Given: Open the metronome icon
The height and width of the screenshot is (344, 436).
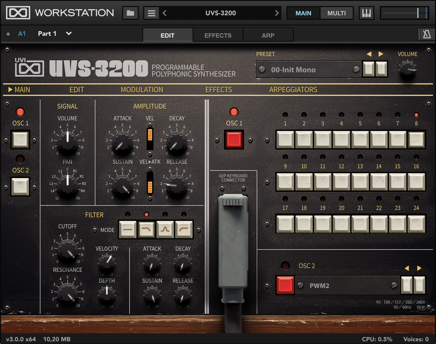Looking at the screenshot, I should (x=427, y=34).
